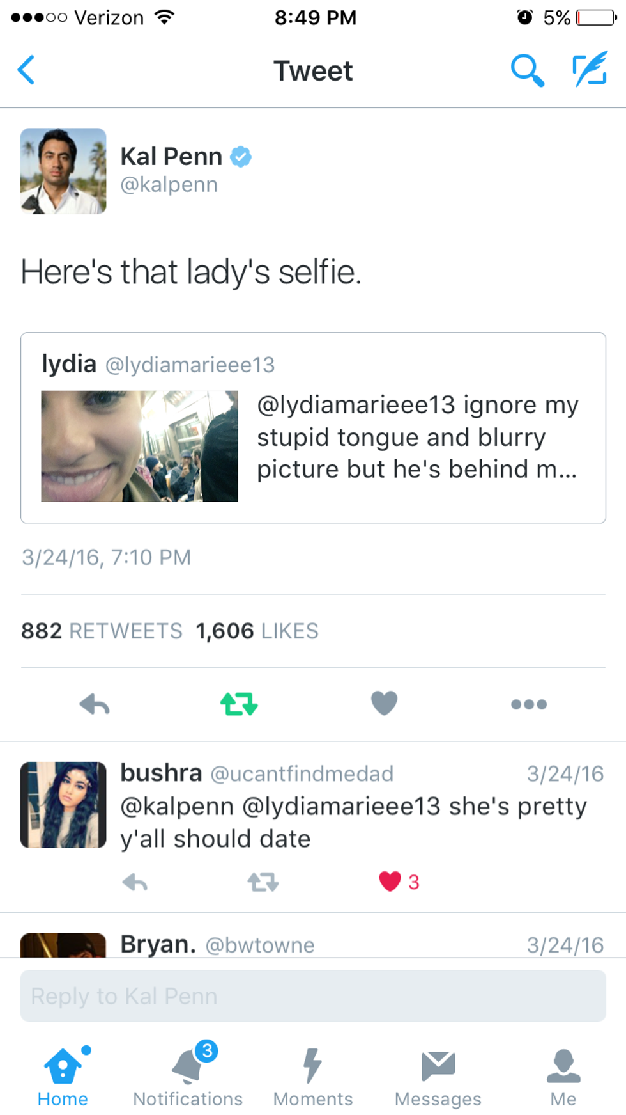Open Kal Penn's profile picture
The image size is (626, 1115).
pos(63,171)
